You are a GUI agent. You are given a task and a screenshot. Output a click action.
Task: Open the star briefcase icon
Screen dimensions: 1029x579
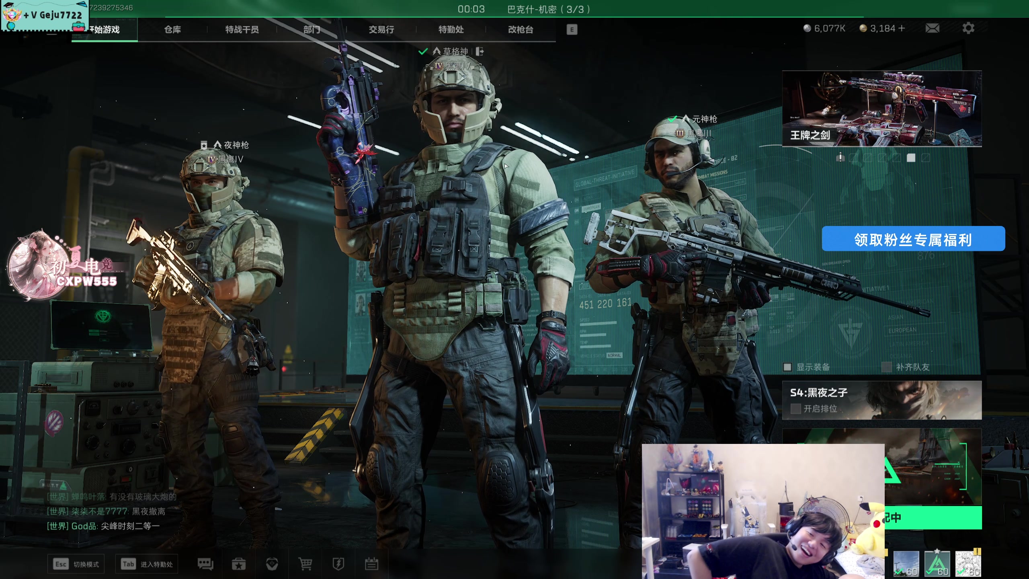point(239,564)
